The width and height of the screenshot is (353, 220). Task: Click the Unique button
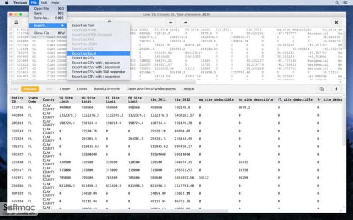[188, 89]
